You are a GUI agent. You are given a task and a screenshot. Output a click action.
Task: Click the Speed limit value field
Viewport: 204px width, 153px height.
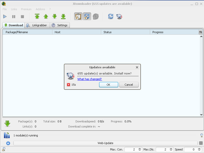click(190, 149)
